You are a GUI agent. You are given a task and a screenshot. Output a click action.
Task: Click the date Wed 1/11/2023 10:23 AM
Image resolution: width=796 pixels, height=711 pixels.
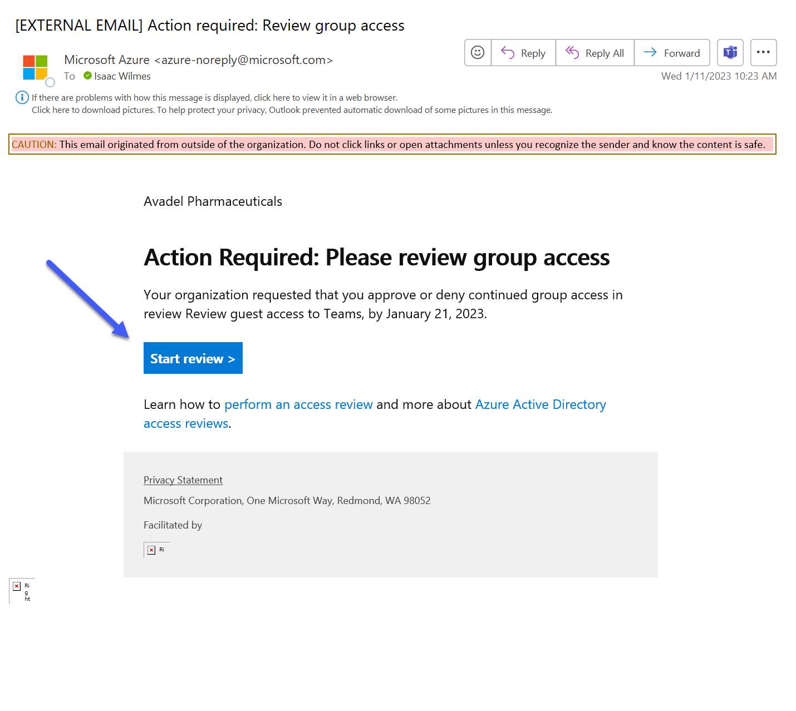pos(719,76)
